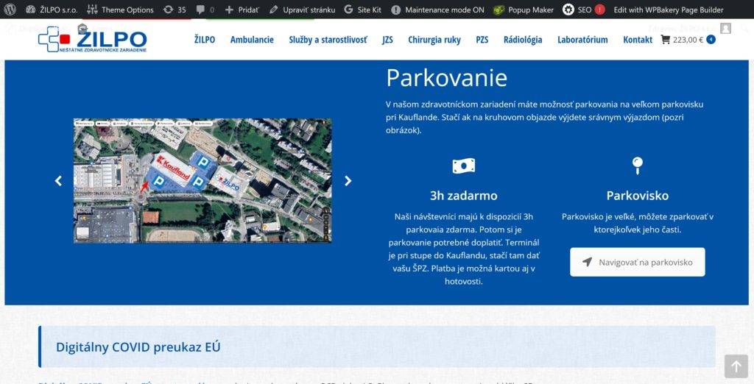Click the Pridať new content item

242,10
